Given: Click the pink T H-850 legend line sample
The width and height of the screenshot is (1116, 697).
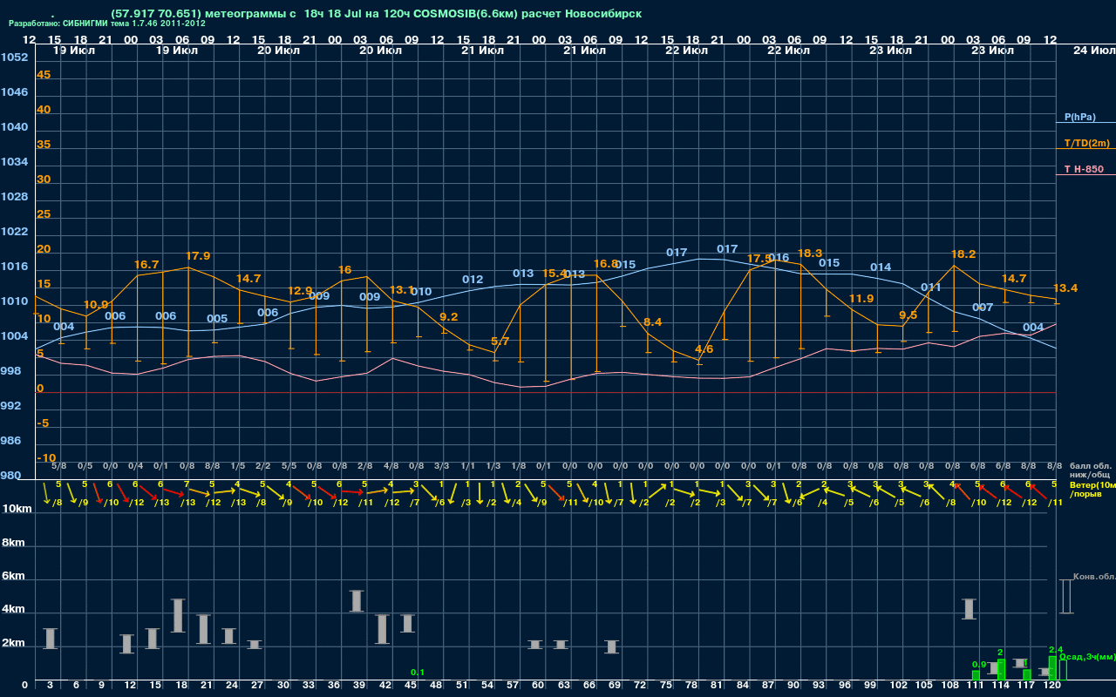Looking at the screenshot, I should (1085, 175).
